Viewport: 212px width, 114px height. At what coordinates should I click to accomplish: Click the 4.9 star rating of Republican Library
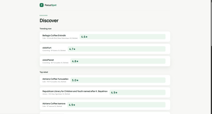click(x=137, y=92)
